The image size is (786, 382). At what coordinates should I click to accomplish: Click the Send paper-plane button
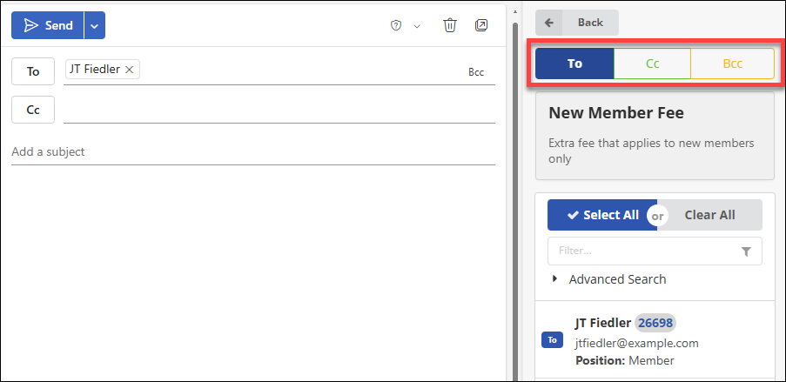(x=48, y=25)
